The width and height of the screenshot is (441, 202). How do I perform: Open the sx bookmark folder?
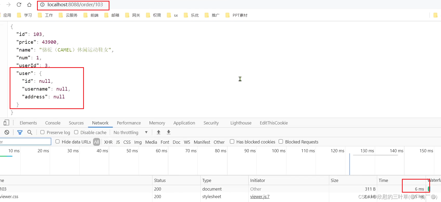tap(173, 15)
